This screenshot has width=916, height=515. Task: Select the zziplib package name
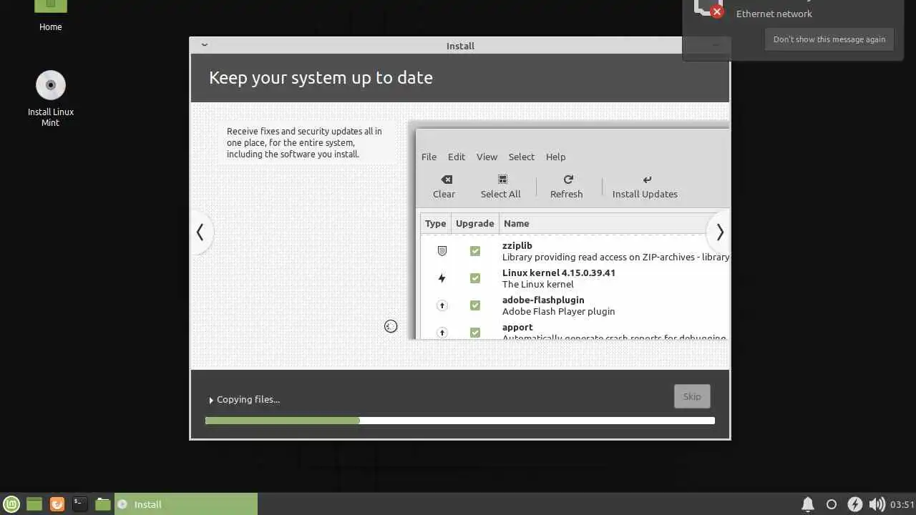click(517, 245)
